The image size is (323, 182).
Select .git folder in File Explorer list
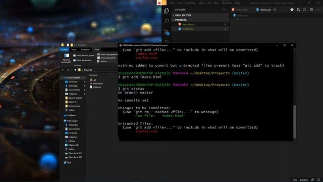93,80
